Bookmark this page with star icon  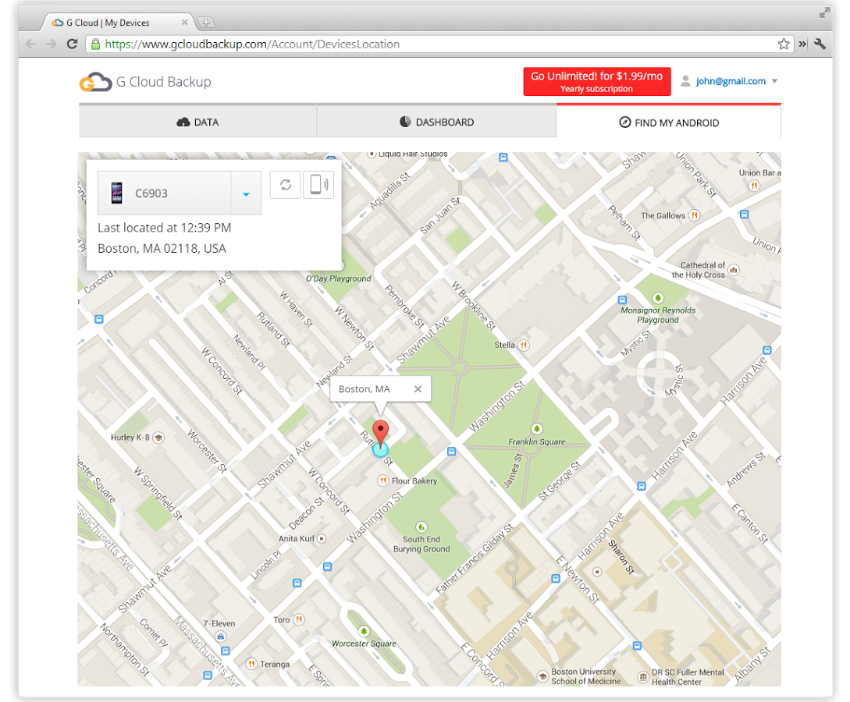pyautogui.click(x=784, y=44)
